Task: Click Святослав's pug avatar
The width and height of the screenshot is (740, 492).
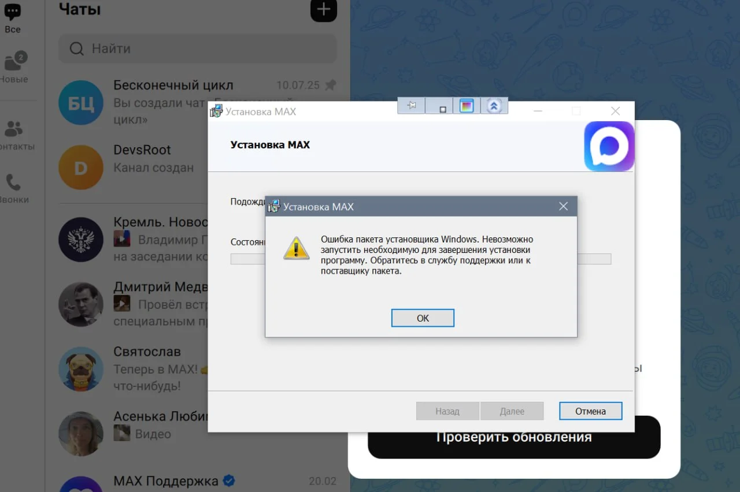Action: point(81,369)
